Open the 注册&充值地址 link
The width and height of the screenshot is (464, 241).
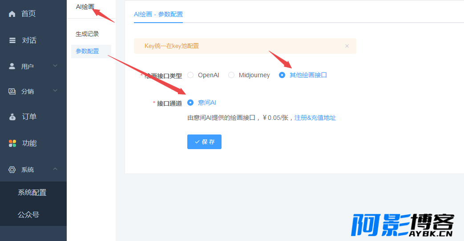[315, 118]
